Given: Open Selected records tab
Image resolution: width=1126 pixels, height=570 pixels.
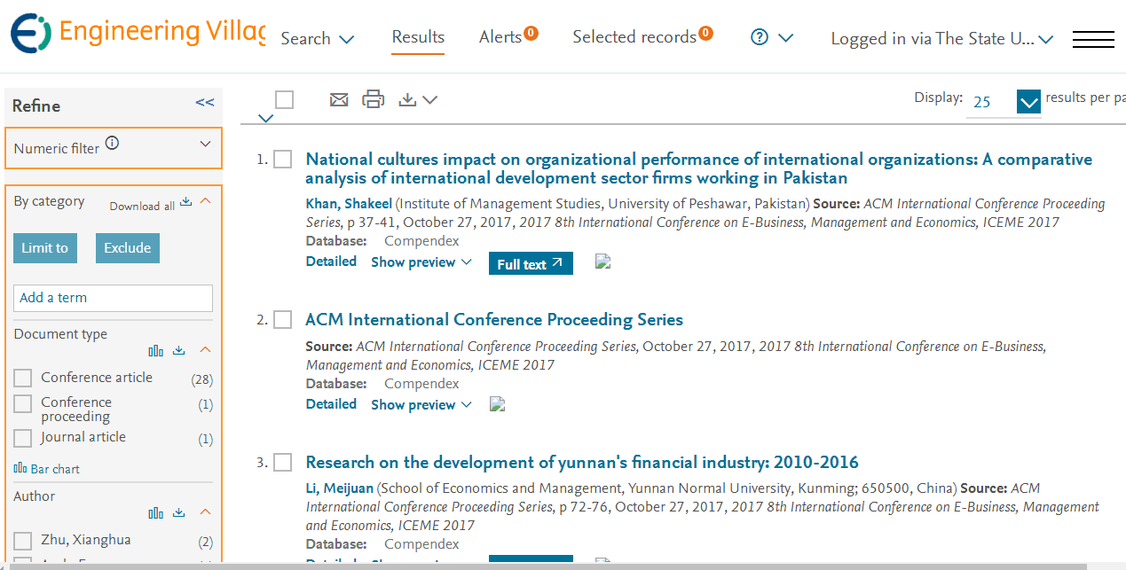Looking at the screenshot, I should pyautogui.click(x=634, y=37).
